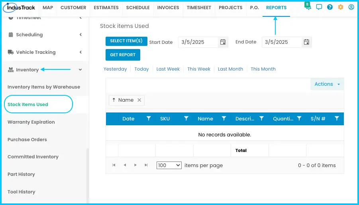Open the notifications bell icon
Screen dimensions: 359x205
point(308,7)
